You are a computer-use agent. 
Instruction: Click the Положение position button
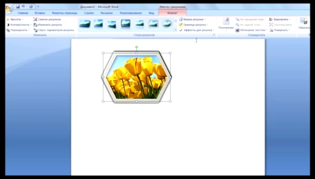coord(226,24)
